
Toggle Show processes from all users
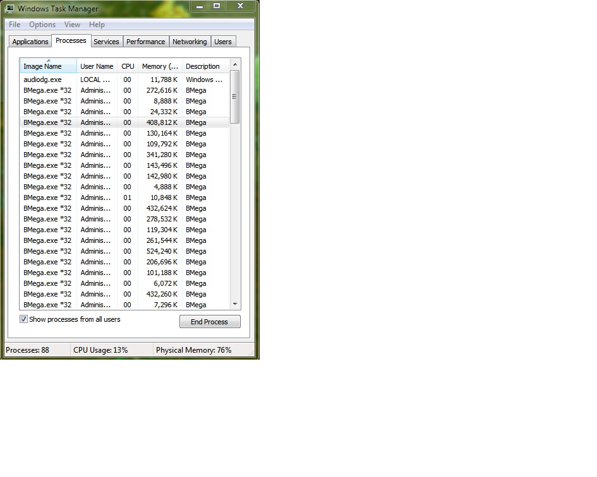[x=24, y=319]
